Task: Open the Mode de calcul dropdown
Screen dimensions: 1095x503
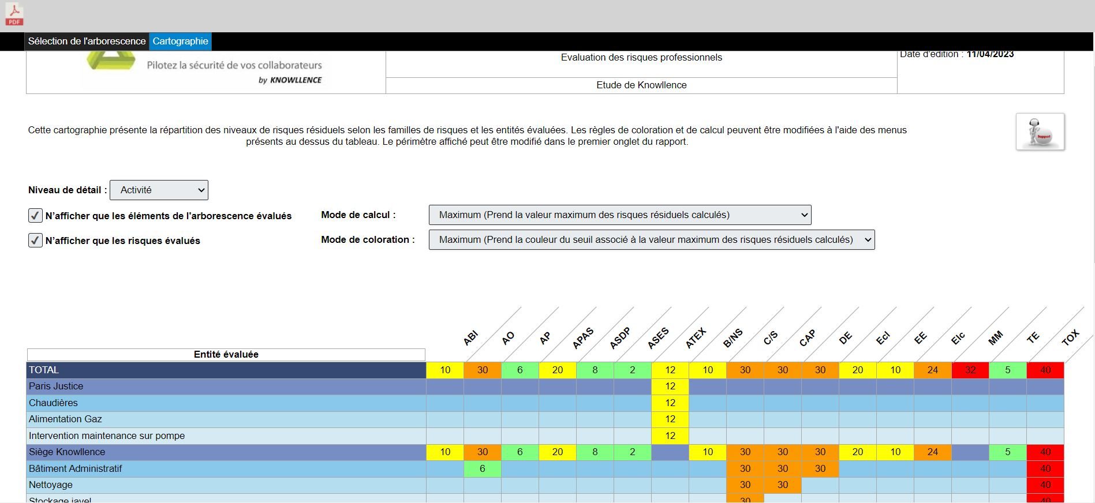Action: click(620, 215)
